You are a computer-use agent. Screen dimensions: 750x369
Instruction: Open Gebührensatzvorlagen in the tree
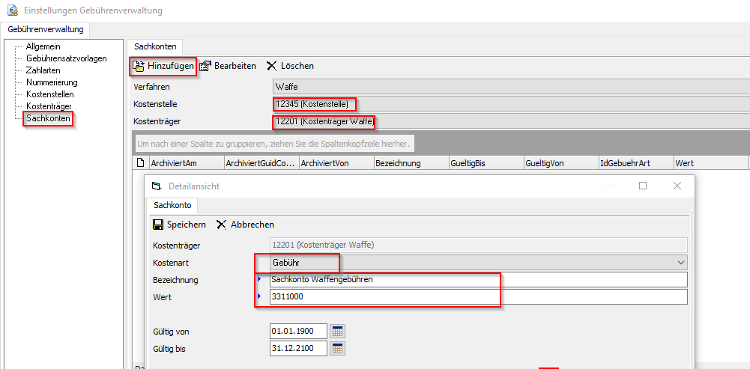pyautogui.click(x=66, y=58)
